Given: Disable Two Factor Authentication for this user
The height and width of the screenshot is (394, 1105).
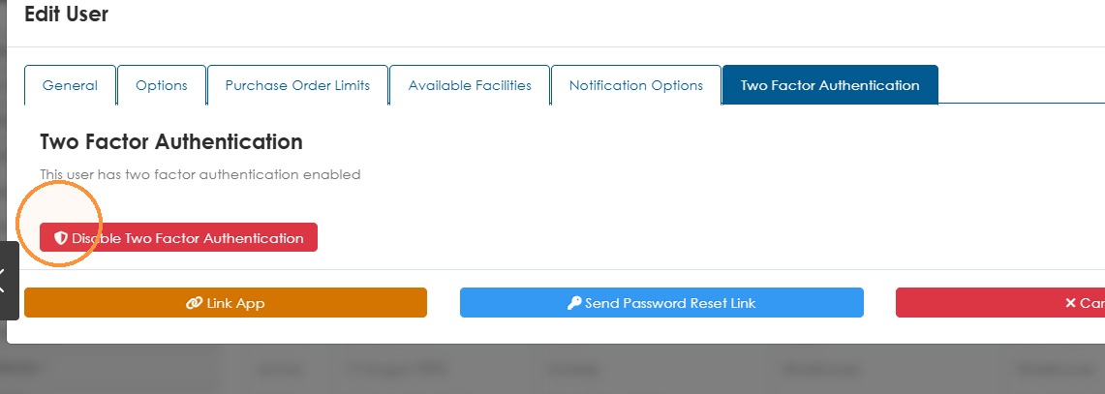Looking at the screenshot, I should (x=178, y=237).
